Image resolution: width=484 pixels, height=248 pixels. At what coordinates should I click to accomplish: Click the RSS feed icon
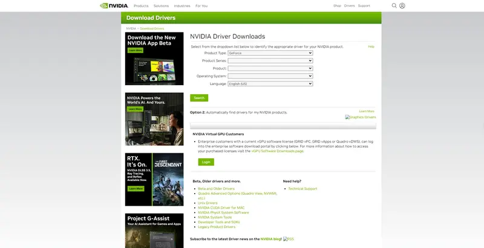pos(289,239)
